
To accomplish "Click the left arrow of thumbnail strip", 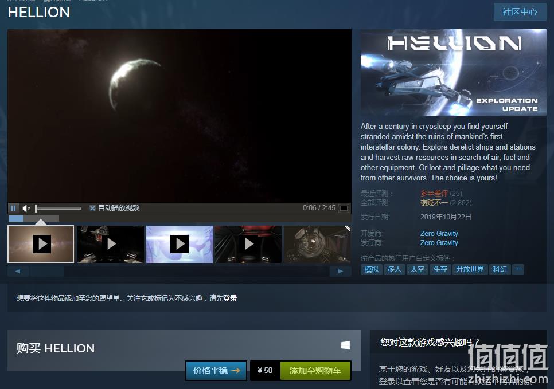I will (x=18, y=271).
